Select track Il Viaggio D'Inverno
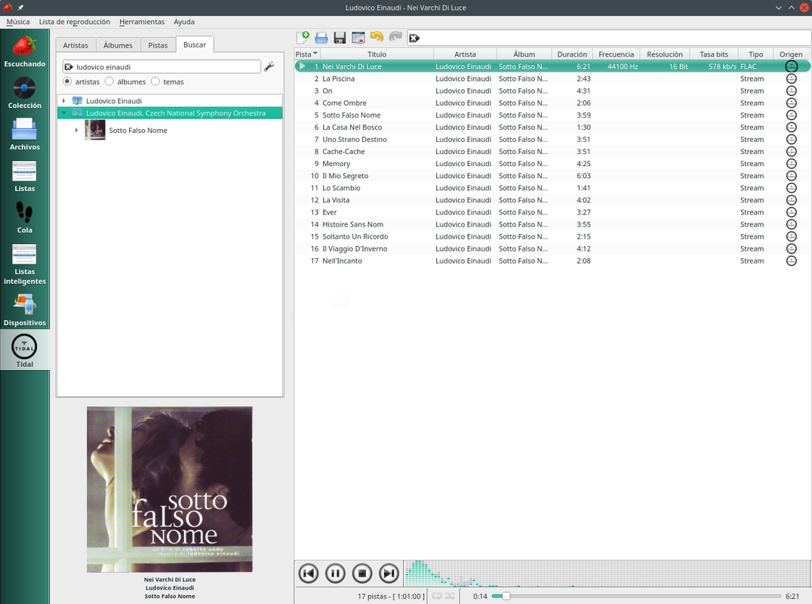 355,248
